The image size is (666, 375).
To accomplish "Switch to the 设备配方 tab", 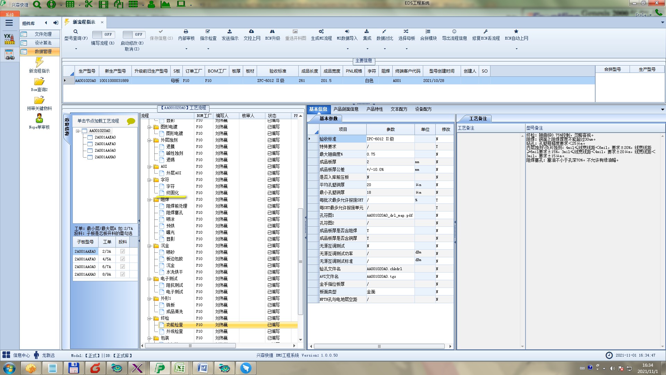I will (423, 109).
